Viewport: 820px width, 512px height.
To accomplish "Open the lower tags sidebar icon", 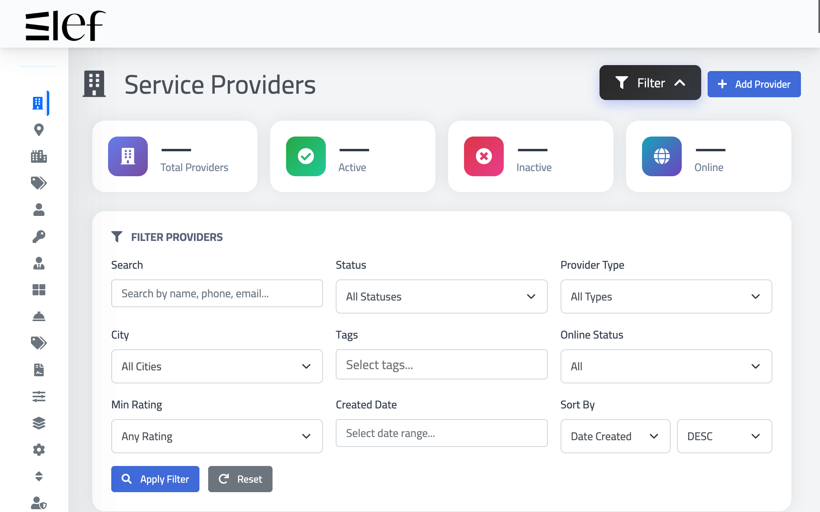I will 39,343.
